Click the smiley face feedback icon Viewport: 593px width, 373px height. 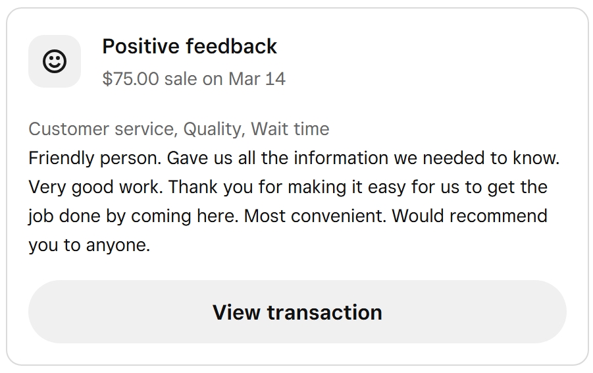coord(55,61)
